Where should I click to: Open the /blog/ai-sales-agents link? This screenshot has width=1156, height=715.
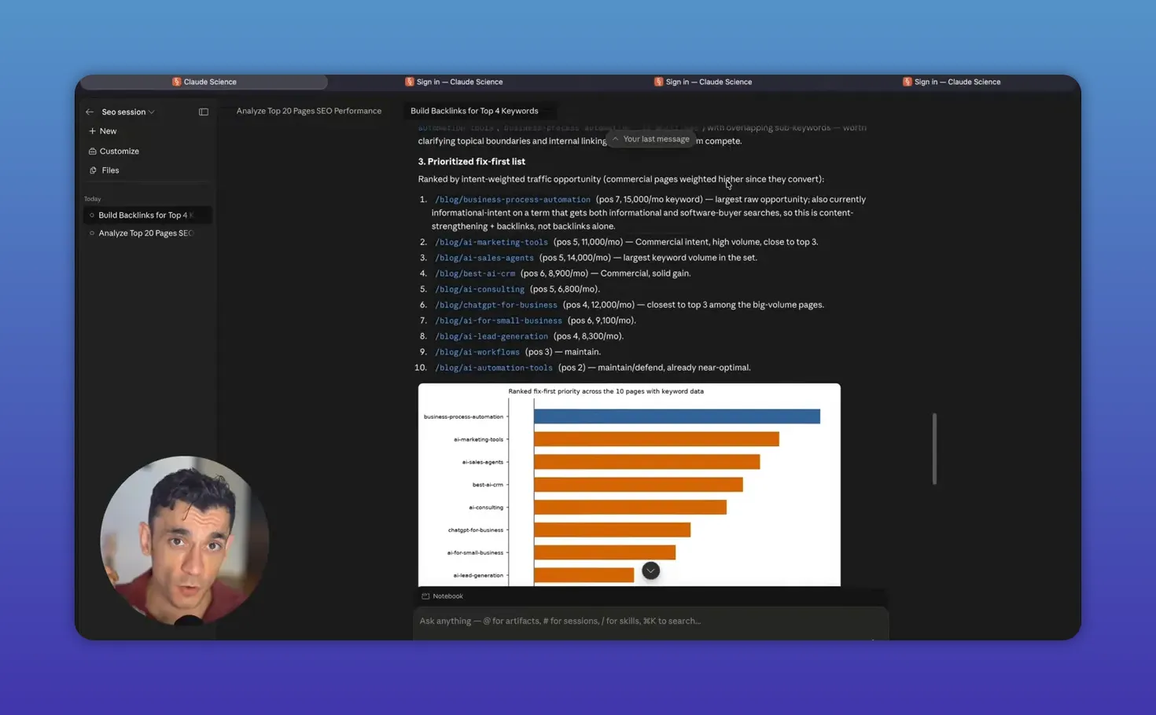click(x=484, y=258)
